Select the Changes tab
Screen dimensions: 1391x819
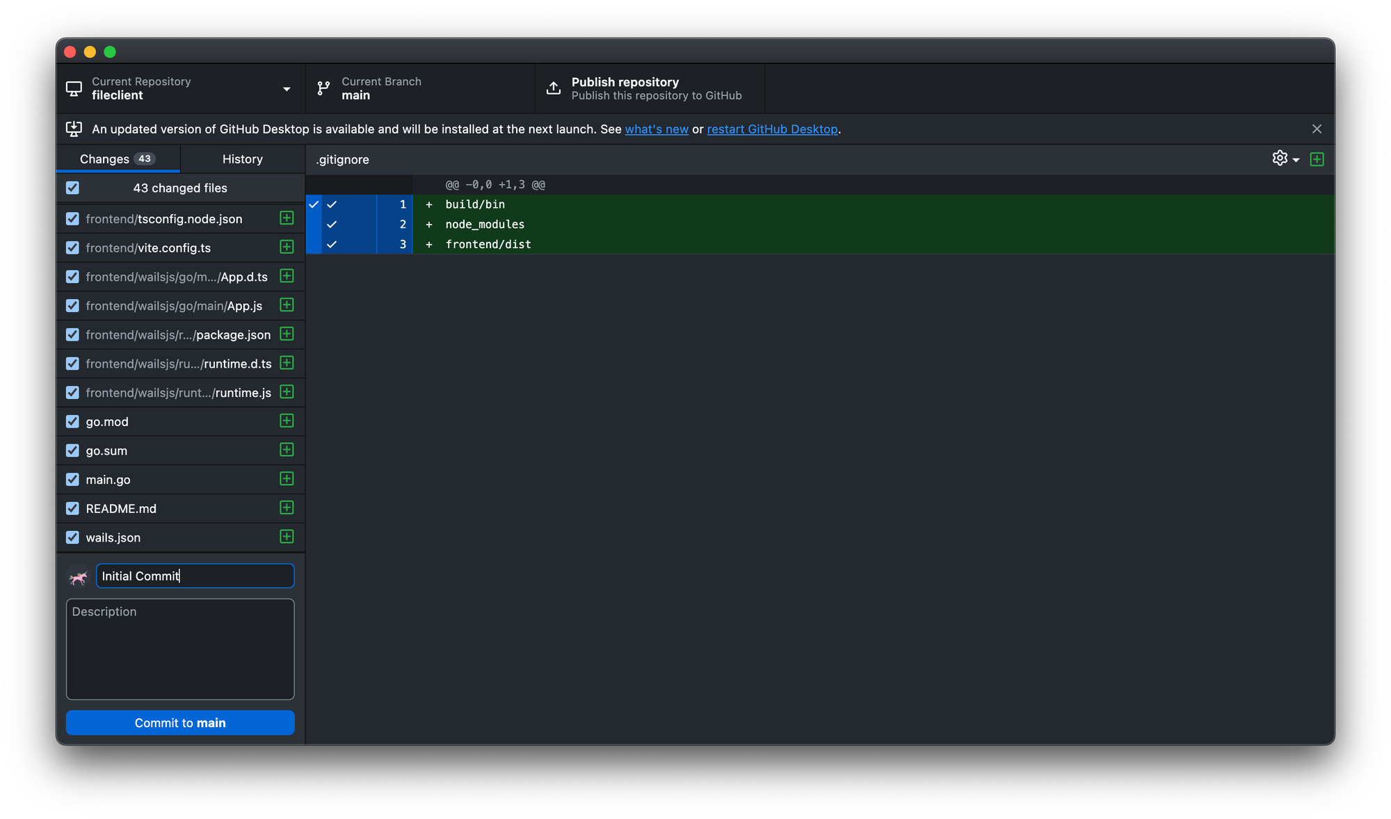[x=117, y=159]
